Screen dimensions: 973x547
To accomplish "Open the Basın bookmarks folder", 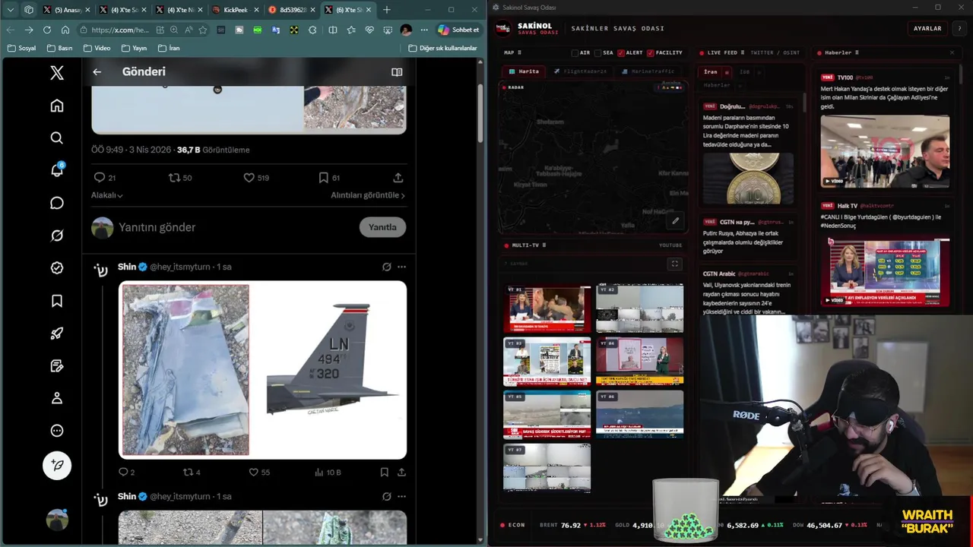I will coord(60,48).
